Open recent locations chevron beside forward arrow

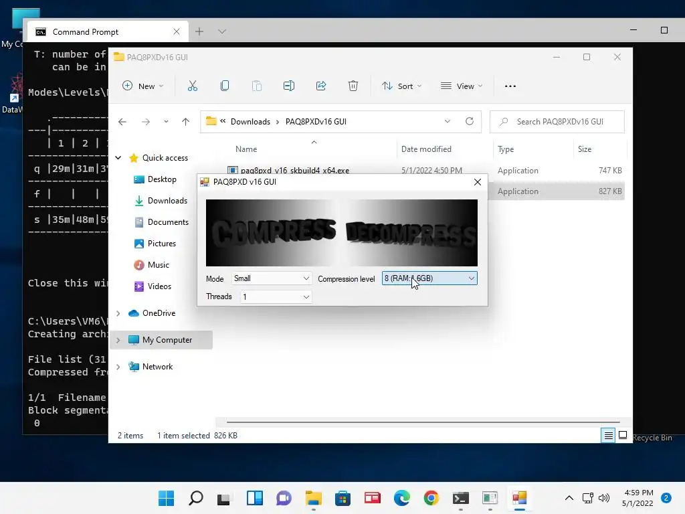[x=166, y=122]
